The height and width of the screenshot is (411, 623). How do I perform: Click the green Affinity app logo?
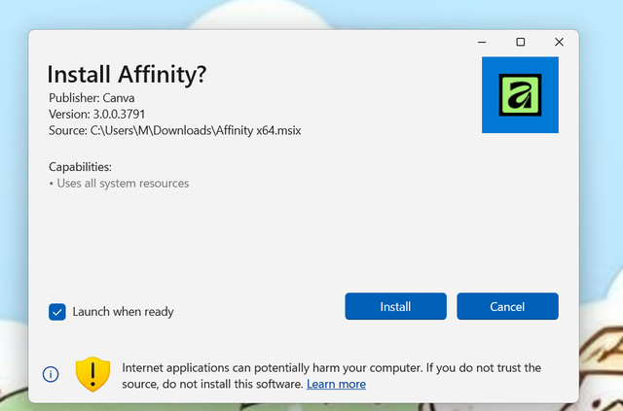click(520, 95)
